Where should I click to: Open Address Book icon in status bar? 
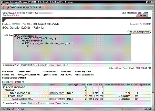tap(23, 109)
